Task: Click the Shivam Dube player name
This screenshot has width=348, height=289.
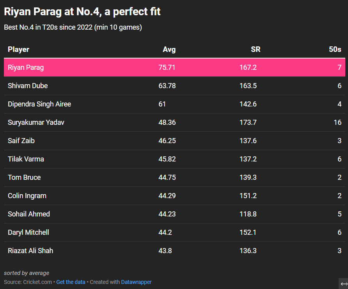Action: [x=28, y=86]
